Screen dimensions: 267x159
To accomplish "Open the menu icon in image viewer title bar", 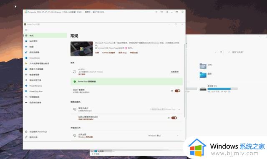I will click(x=156, y=12).
